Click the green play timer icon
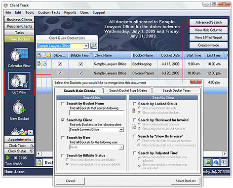The image size is (233, 188). tap(8, 158)
